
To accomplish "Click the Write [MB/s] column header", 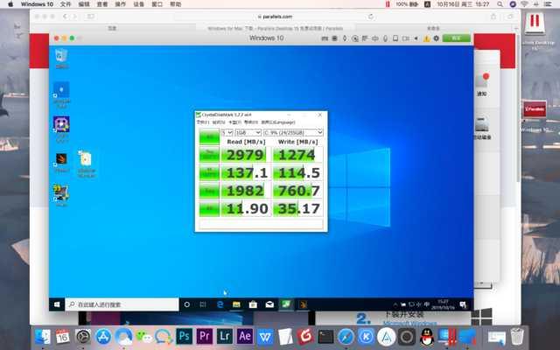I will click(x=297, y=142).
